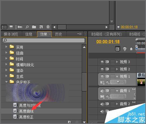
Task: Click the effects search field
Action: click(44, 40)
